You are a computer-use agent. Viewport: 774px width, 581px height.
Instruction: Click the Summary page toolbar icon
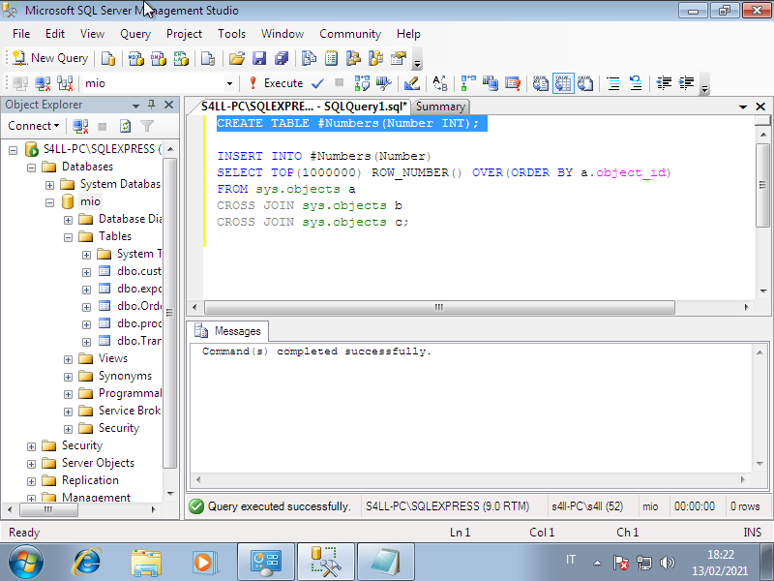click(331, 58)
